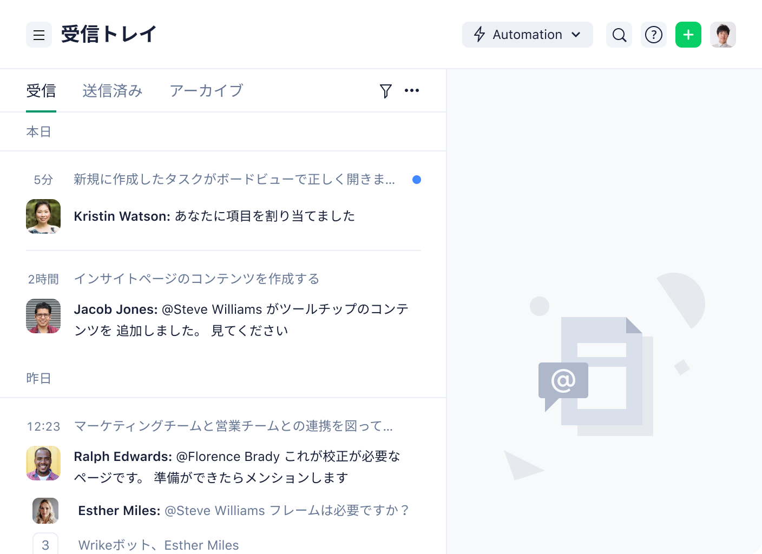This screenshot has width=762, height=554.
Task: Click the blue unread dot indicator
Action: click(x=417, y=180)
